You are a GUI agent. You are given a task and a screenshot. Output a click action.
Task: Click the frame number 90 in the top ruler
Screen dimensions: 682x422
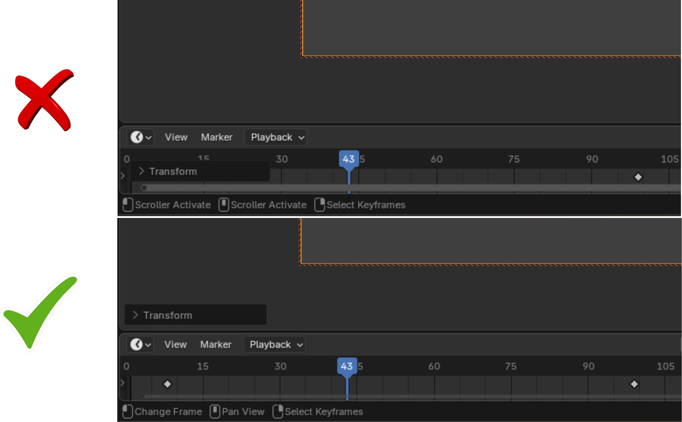coord(592,159)
